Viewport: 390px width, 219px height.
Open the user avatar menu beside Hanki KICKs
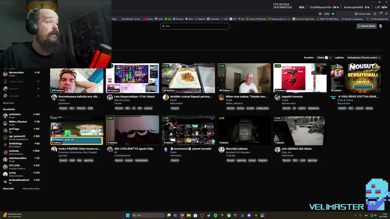pos(381,26)
